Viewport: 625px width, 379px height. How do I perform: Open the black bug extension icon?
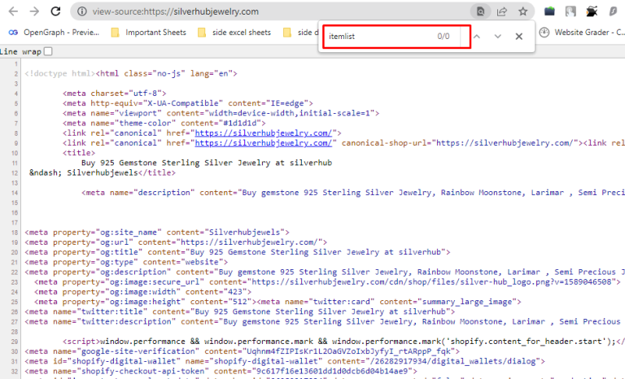[592, 11]
